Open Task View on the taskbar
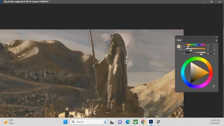Viewport: 224px width, 126px height. [112, 122]
